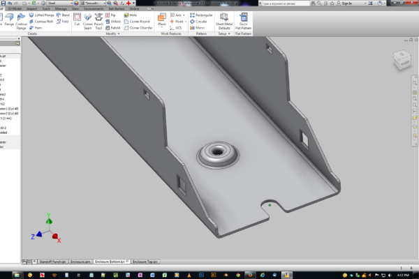Open Sheet Metal Defaults
This screenshot has height=279, width=419.
(223, 19)
